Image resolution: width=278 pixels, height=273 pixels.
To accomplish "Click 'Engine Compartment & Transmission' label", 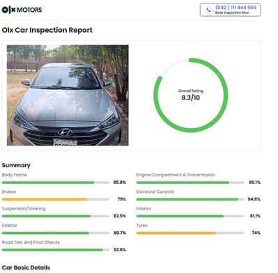I will click(176, 175).
